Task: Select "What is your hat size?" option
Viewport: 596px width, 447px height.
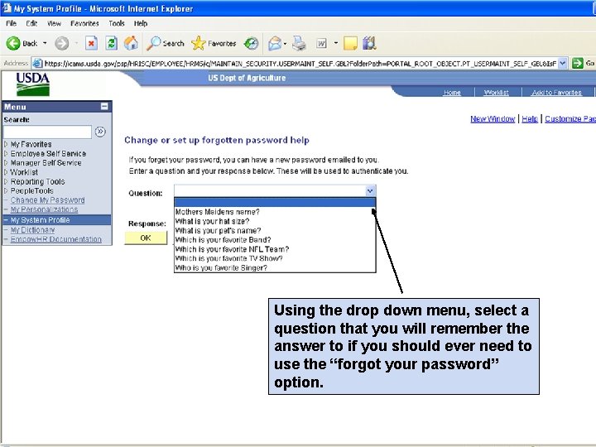Action: [275, 221]
